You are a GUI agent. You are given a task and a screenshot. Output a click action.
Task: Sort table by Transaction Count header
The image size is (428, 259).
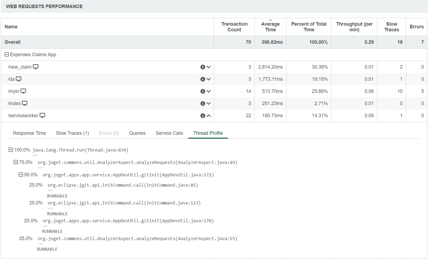coord(234,27)
